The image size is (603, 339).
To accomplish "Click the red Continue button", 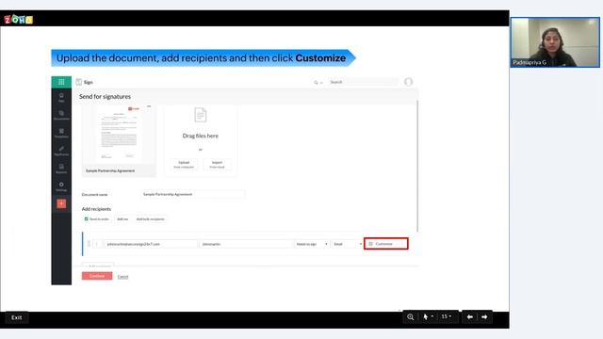I will click(97, 276).
